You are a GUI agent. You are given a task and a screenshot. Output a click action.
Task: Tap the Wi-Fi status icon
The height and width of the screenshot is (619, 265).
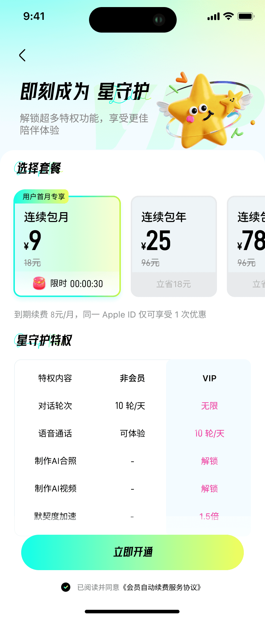tap(228, 16)
